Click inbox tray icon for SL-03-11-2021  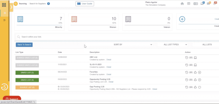coord(195,65)
